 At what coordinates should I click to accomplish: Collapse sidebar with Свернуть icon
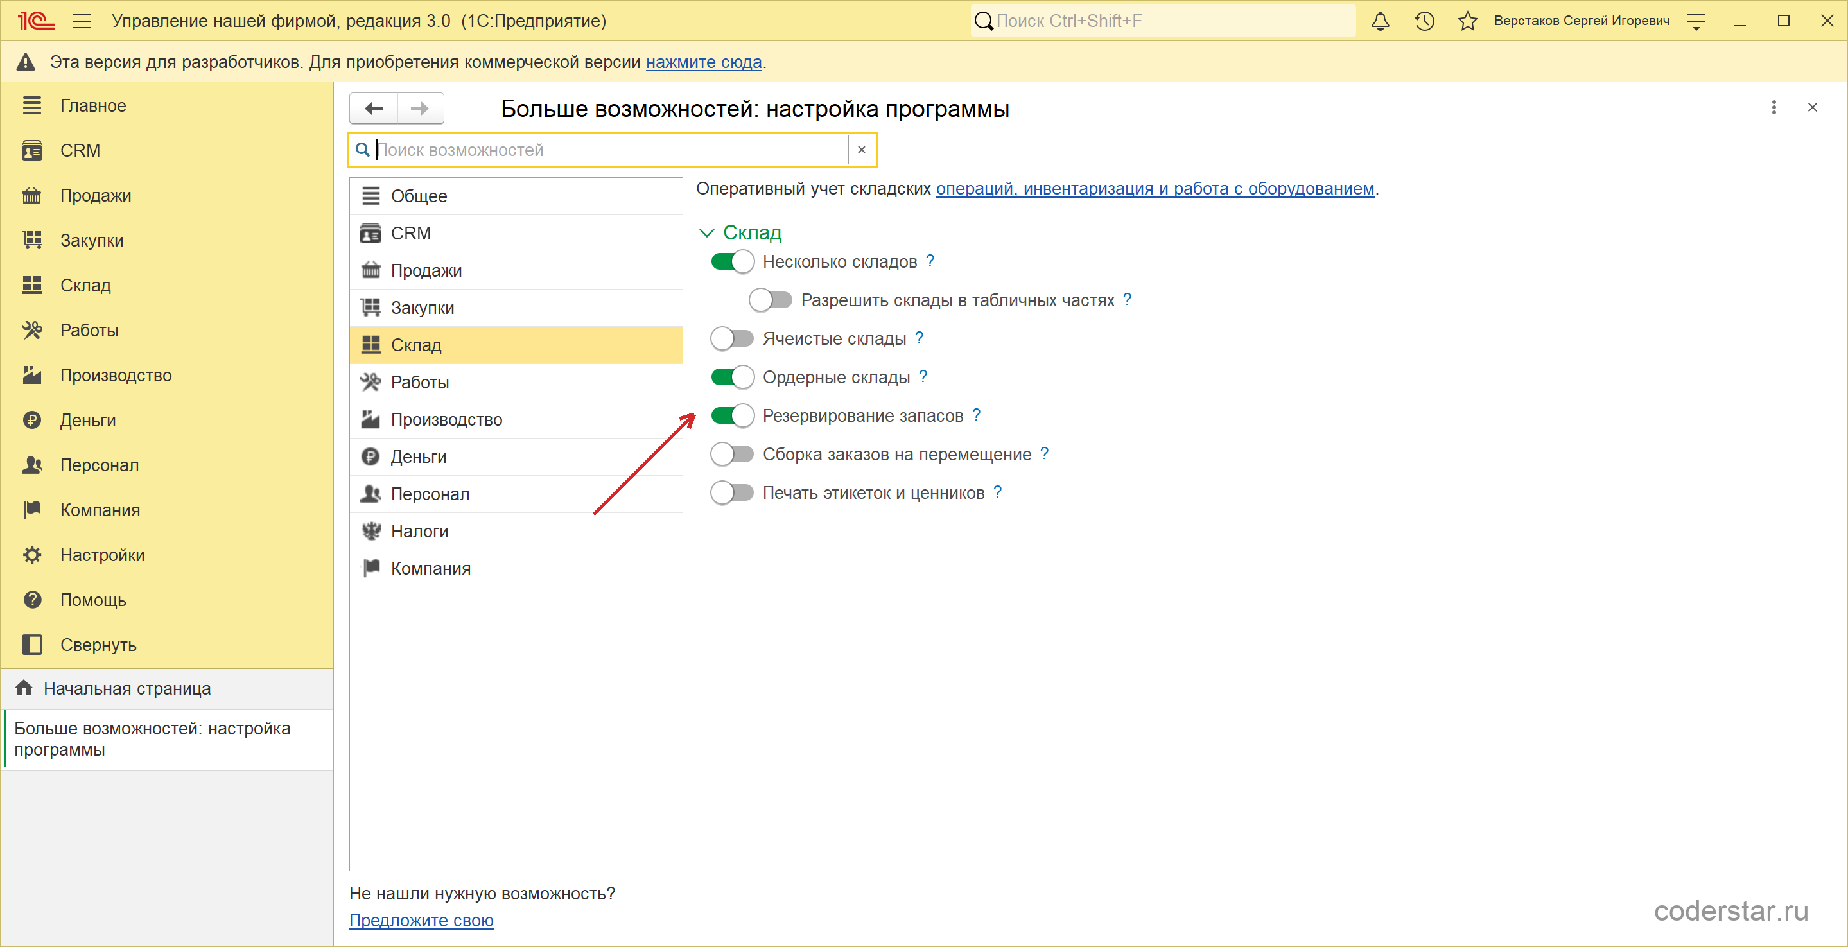(x=32, y=645)
